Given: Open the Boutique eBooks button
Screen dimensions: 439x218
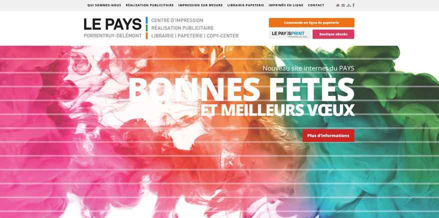Looking at the screenshot, I should coord(333,34).
